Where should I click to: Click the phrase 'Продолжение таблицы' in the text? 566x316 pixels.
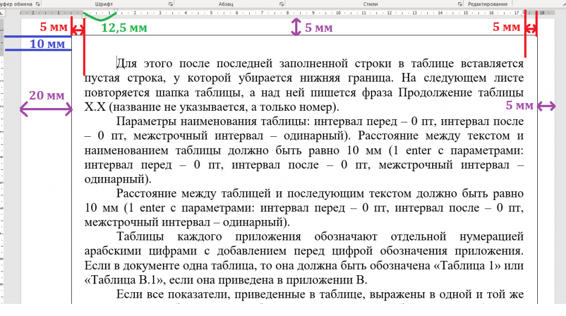[x=461, y=93]
